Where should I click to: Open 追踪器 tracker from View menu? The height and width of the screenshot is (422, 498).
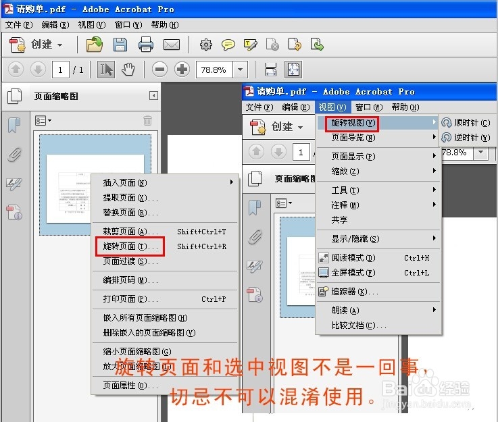378,291
